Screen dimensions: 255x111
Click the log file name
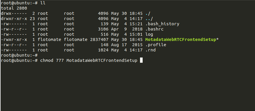tap(149, 34)
